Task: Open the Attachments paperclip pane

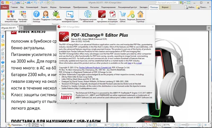Action: tap(3, 49)
